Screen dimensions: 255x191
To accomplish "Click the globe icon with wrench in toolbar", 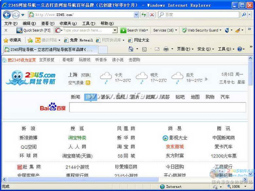I will [227, 30].
